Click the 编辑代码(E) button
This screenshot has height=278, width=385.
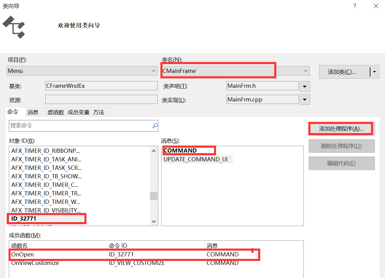341,163
